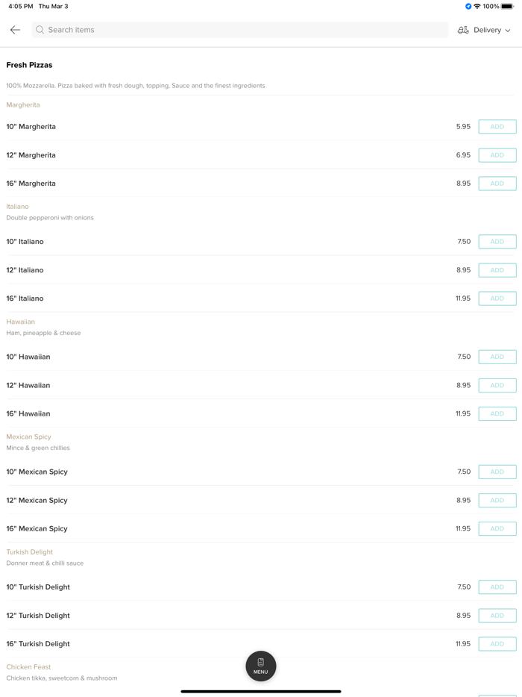This screenshot has width=522, height=697.
Task: Add 10" Margherita to order
Action: coord(497,127)
